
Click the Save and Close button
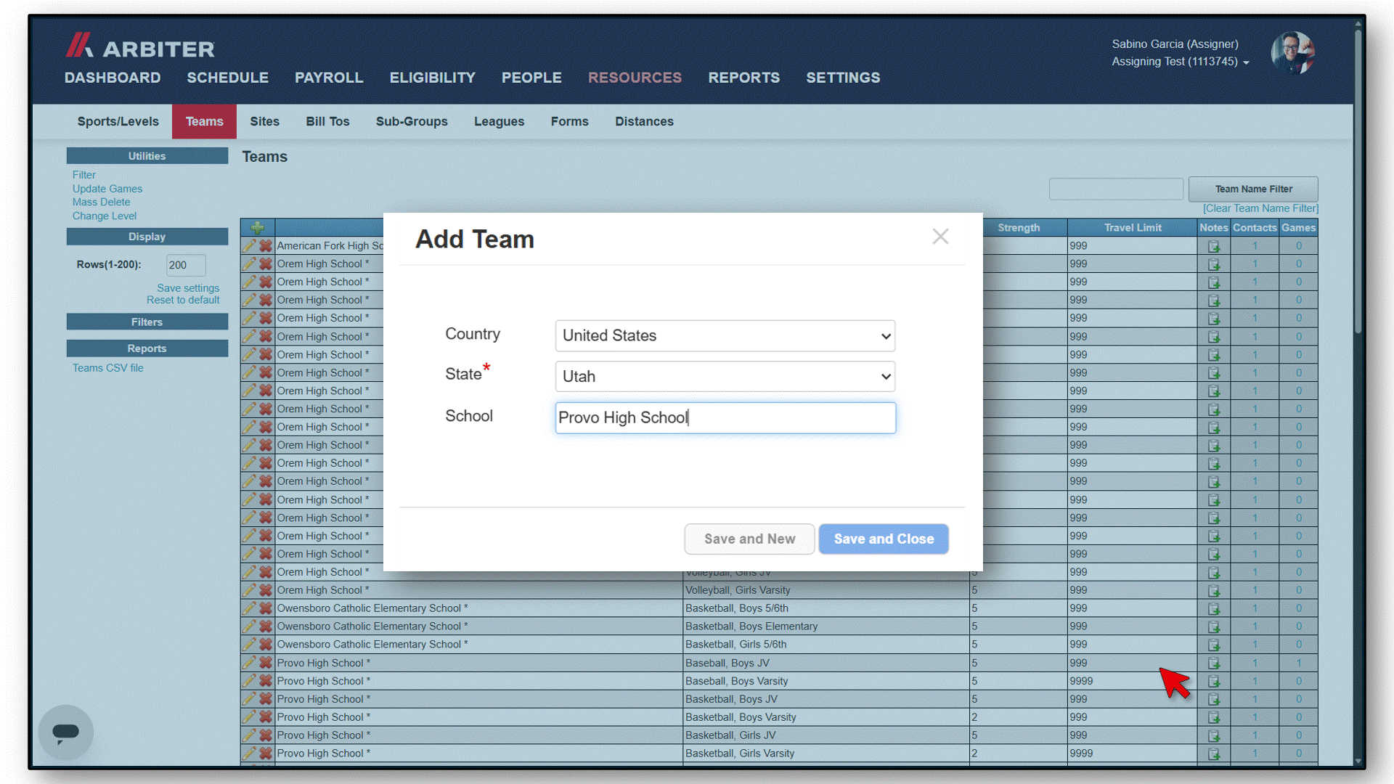pyautogui.click(x=883, y=539)
